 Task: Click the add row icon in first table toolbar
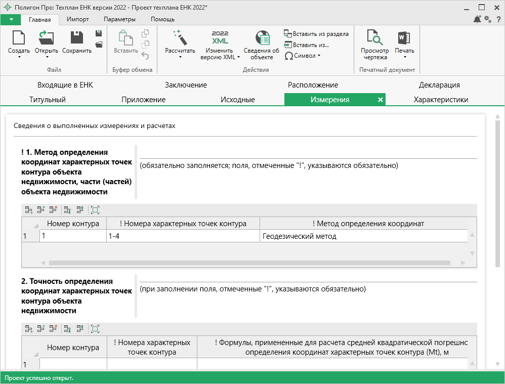(29, 209)
